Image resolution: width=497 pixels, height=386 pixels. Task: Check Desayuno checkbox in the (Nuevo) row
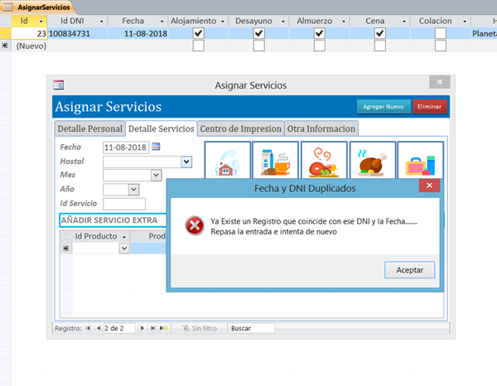coord(259,46)
